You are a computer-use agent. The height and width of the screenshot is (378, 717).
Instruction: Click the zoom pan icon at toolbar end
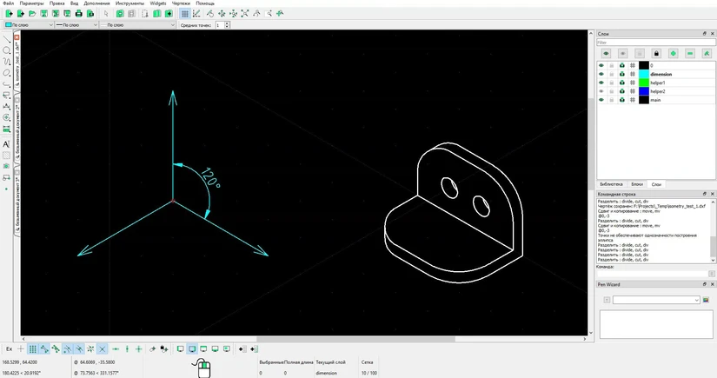point(280,14)
